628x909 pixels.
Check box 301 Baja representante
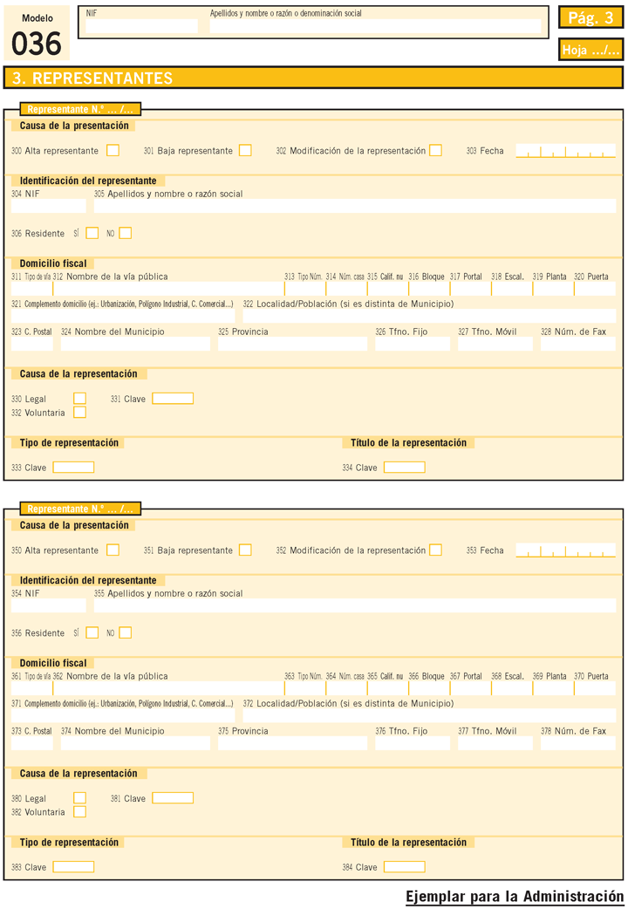click(x=245, y=150)
